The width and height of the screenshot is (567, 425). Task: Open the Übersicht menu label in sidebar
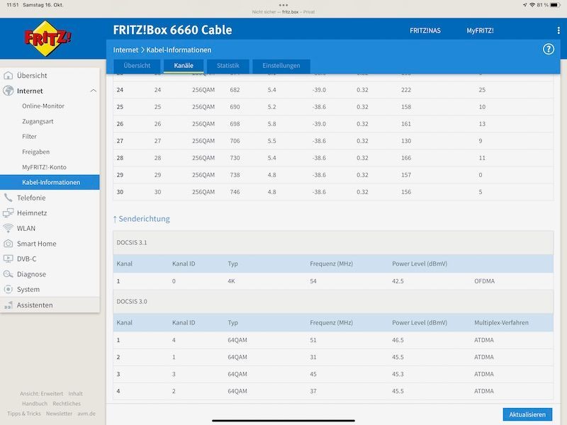(x=32, y=76)
